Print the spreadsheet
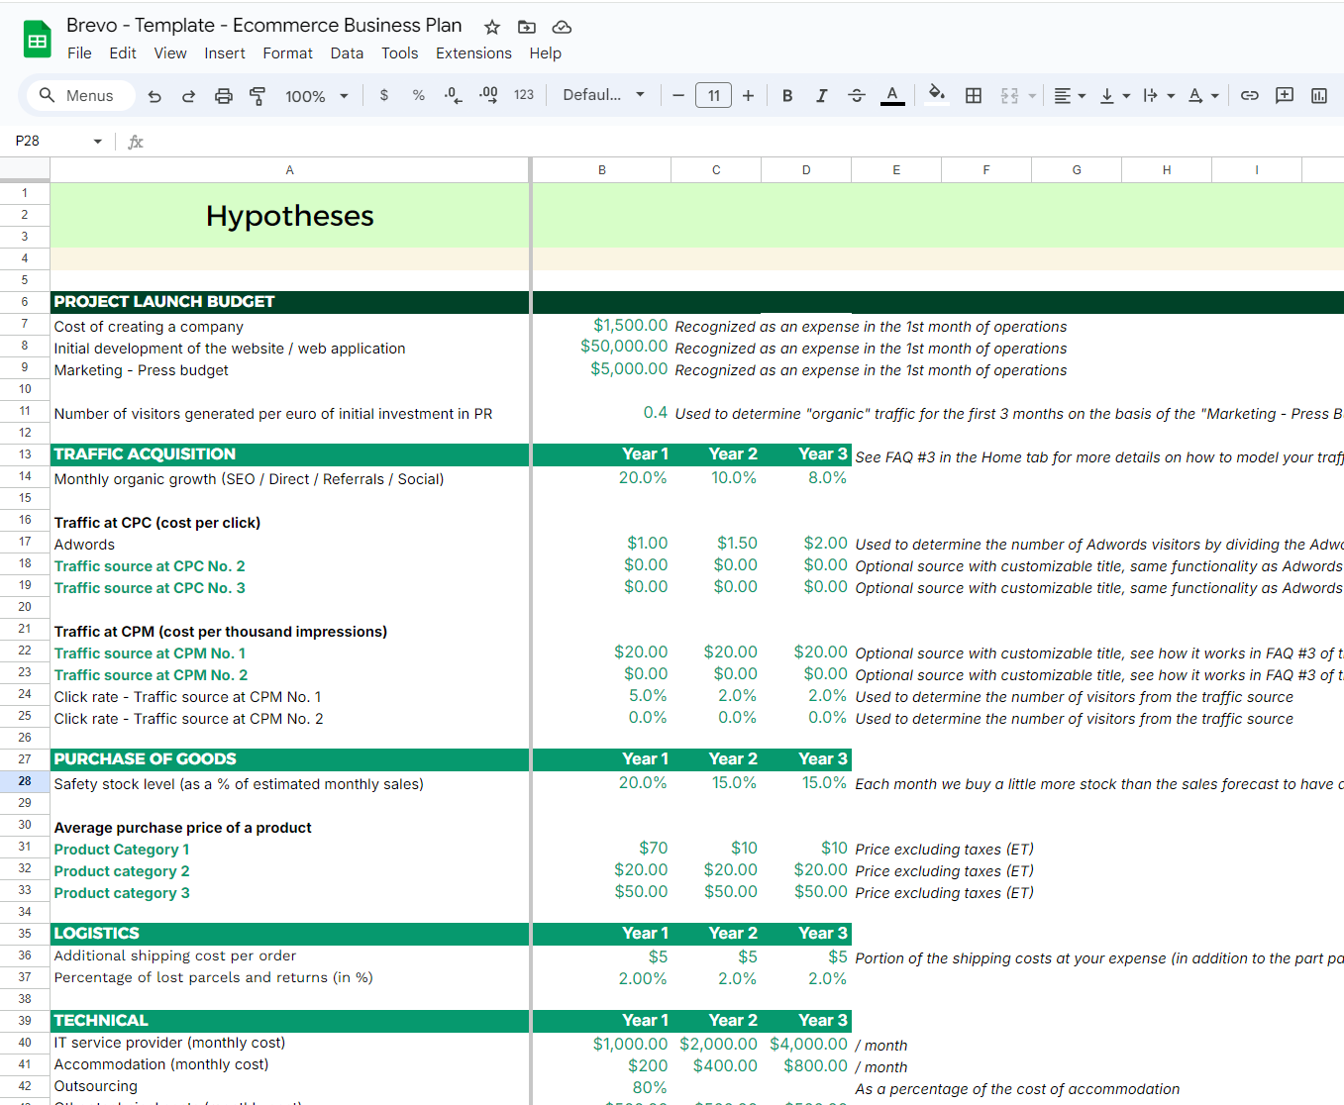1344x1105 pixels. [223, 96]
